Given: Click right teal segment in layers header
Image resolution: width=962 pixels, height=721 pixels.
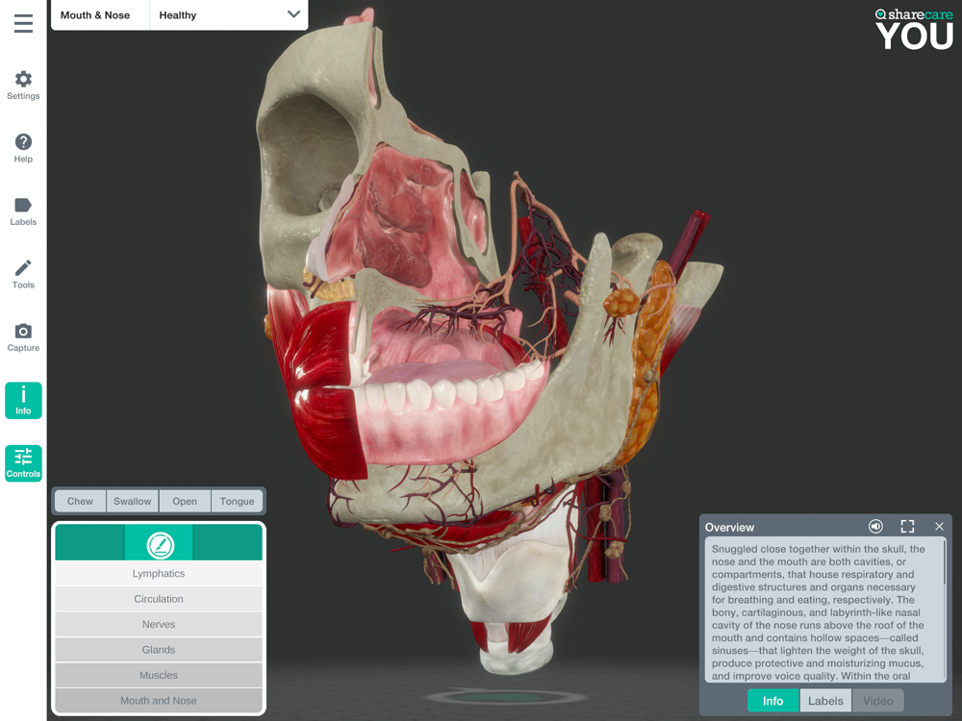Looking at the screenshot, I should (228, 543).
